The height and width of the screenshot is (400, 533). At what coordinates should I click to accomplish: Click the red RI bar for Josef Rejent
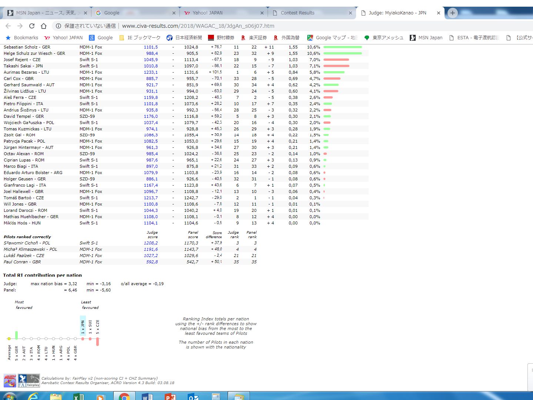tap(336, 60)
